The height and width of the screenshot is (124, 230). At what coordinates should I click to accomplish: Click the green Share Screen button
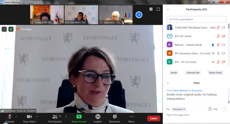pos(79,118)
